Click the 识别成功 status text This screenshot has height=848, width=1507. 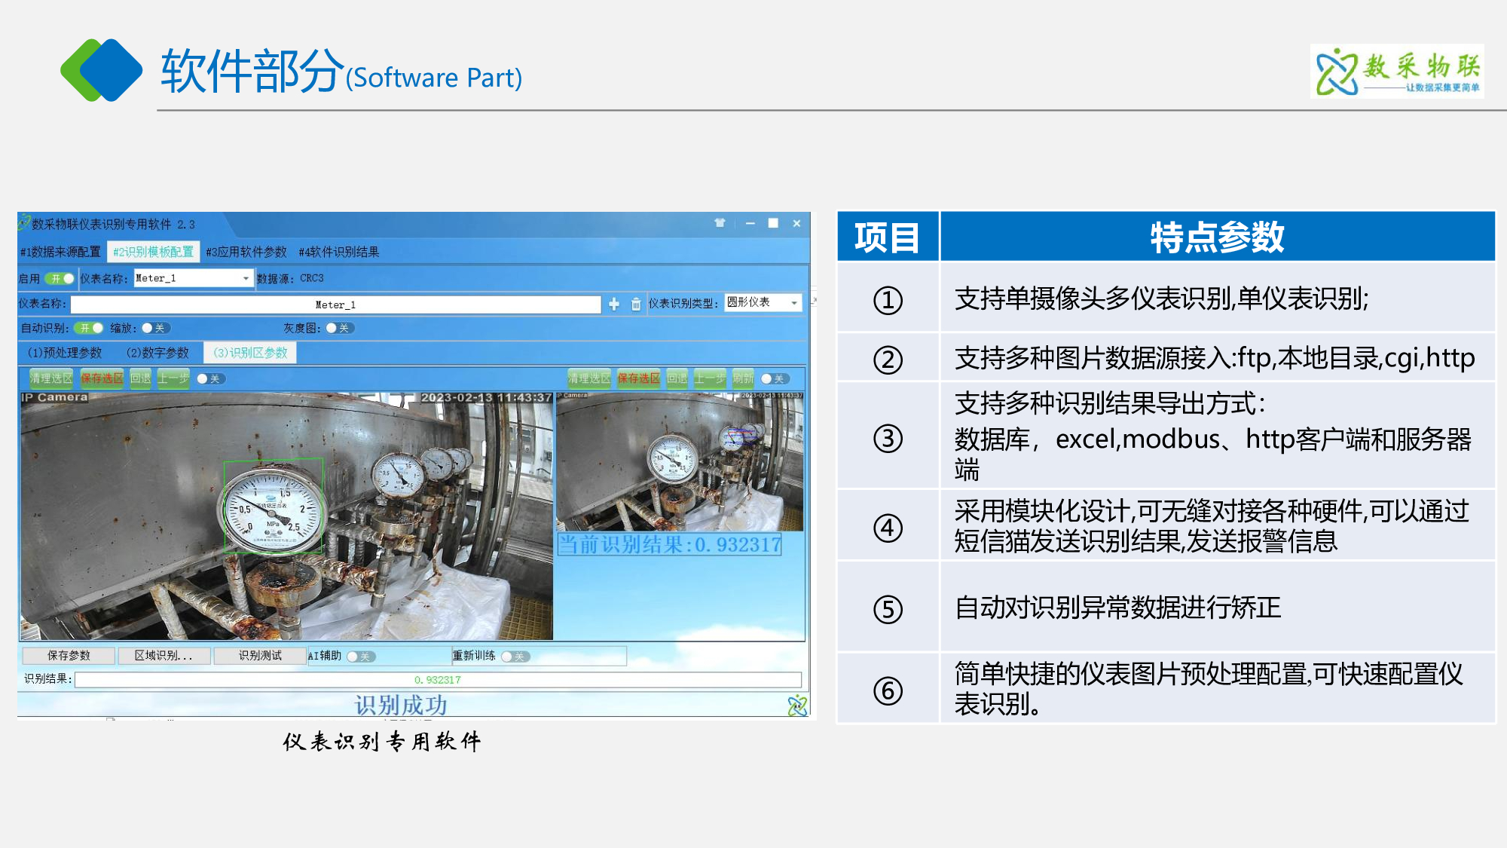click(401, 706)
